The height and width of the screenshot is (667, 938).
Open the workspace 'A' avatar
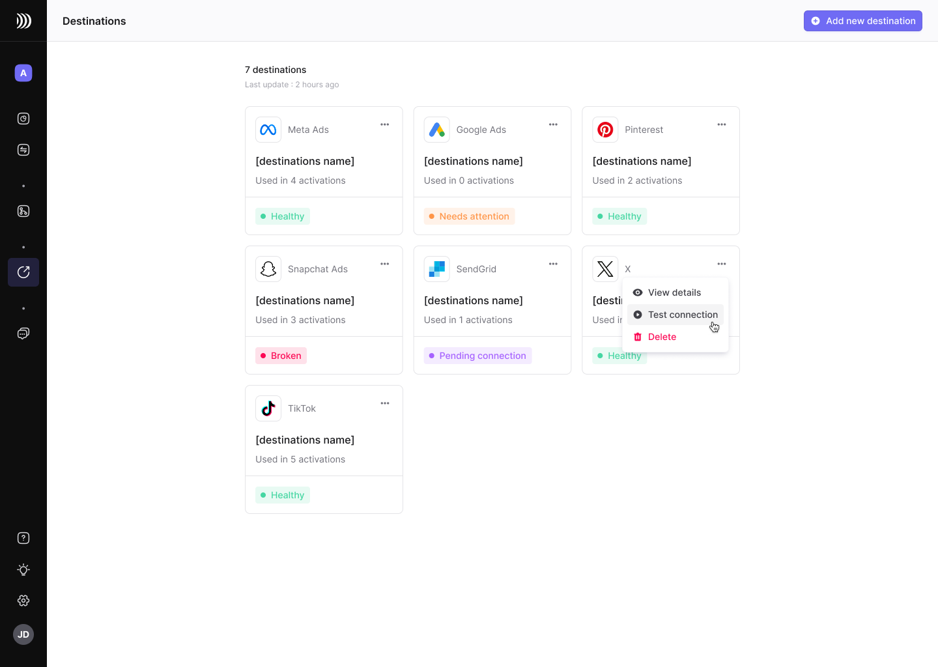coord(23,73)
